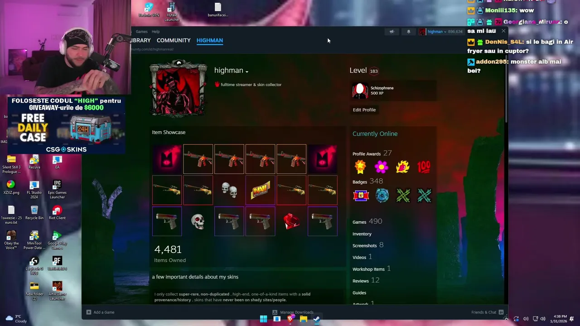The height and width of the screenshot is (326, 580).
Task: Open the Windows Start menu
Action: (x=263, y=319)
